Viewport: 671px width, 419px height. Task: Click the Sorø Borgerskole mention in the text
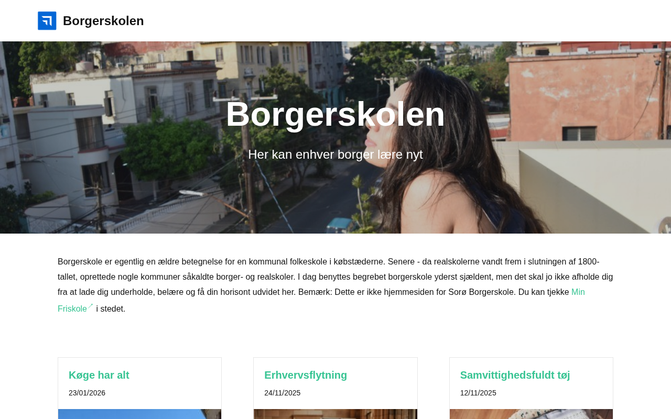coord(482,292)
